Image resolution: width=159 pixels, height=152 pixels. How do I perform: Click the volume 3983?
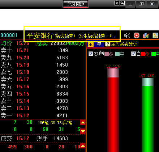(62, 101)
